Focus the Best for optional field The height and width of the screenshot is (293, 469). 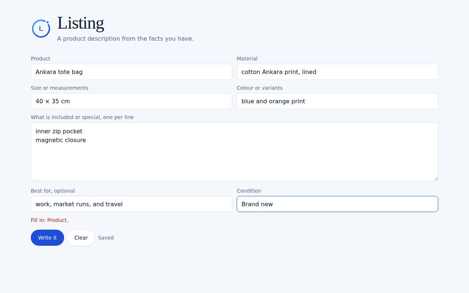(132, 204)
